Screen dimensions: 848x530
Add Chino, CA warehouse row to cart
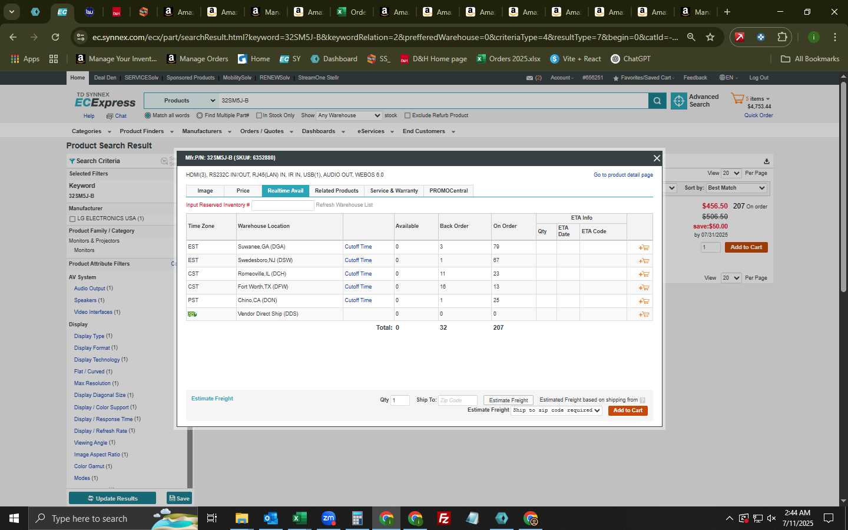pos(644,301)
